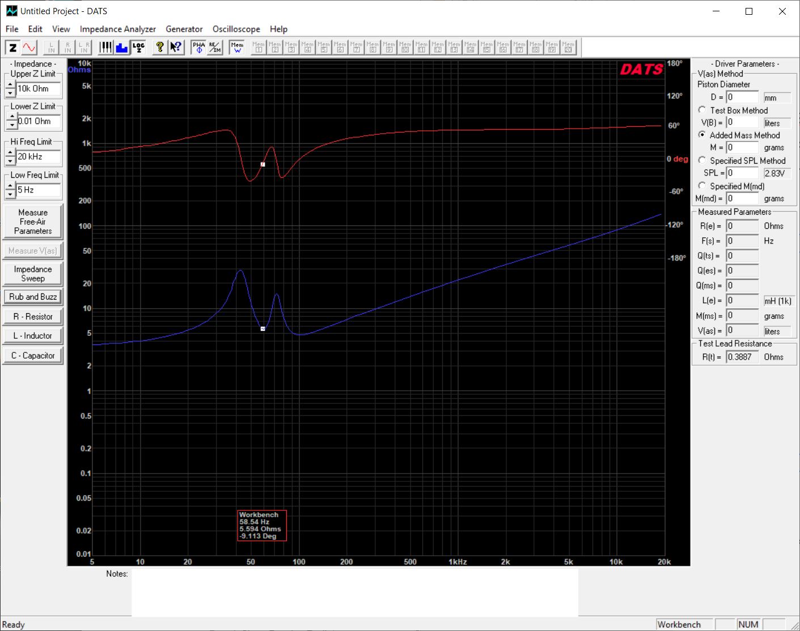Select the Mem 2 memory slot
This screenshot has height=631, width=800.
pos(275,48)
